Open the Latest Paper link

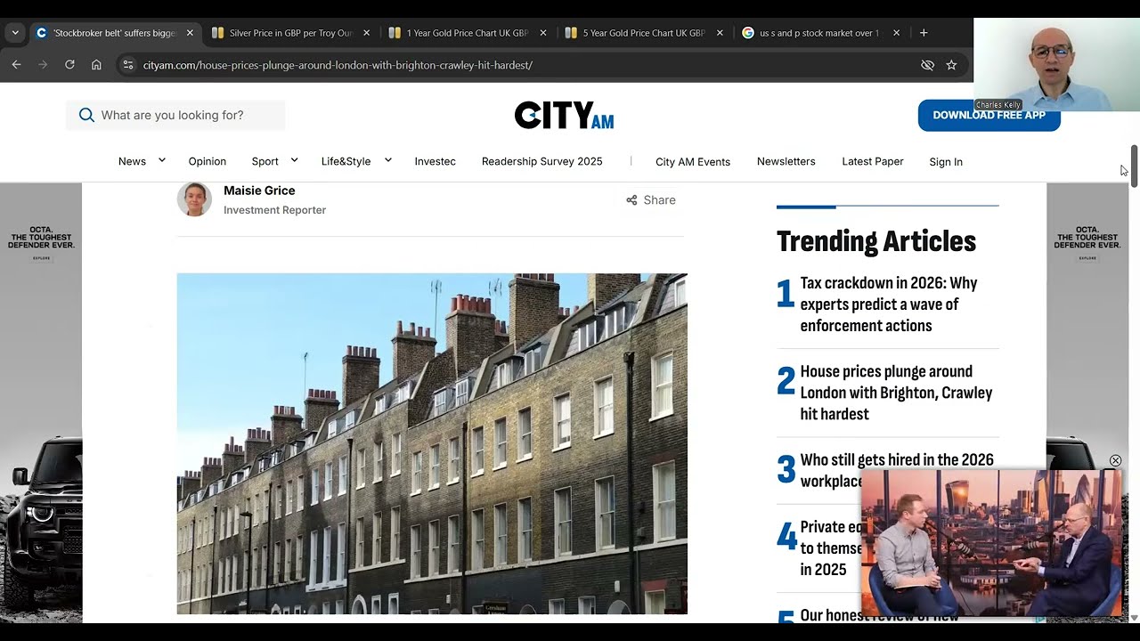[x=873, y=161]
